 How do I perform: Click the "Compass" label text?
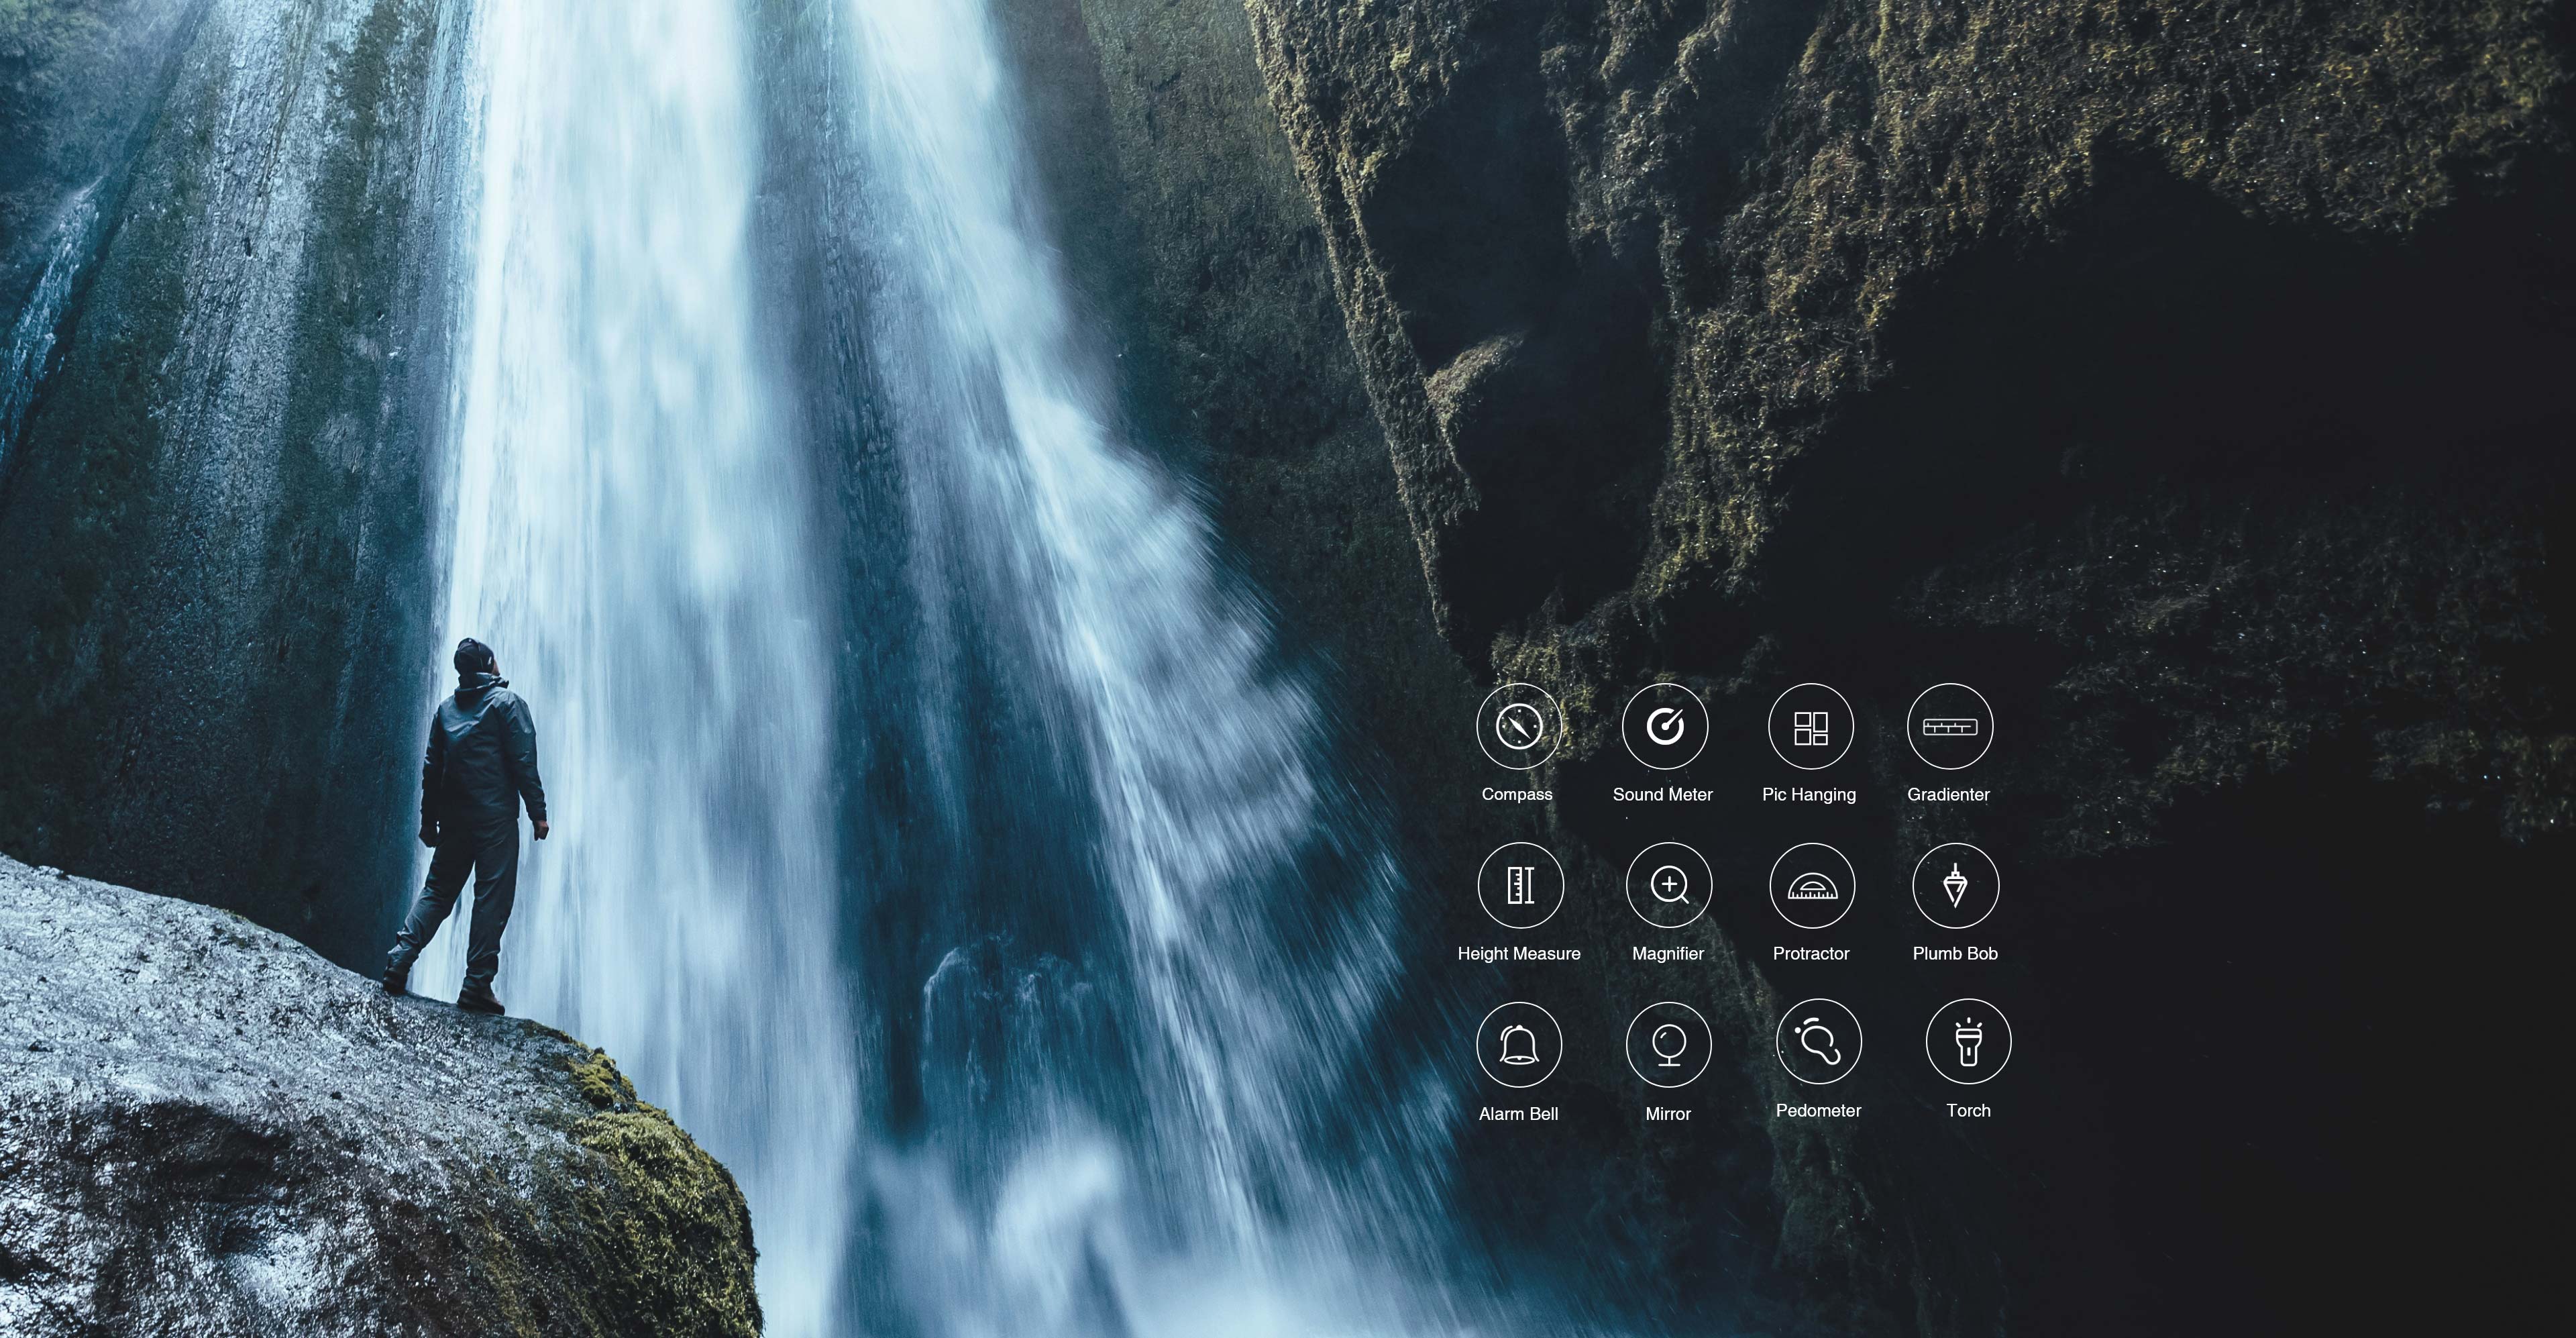(1517, 794)
